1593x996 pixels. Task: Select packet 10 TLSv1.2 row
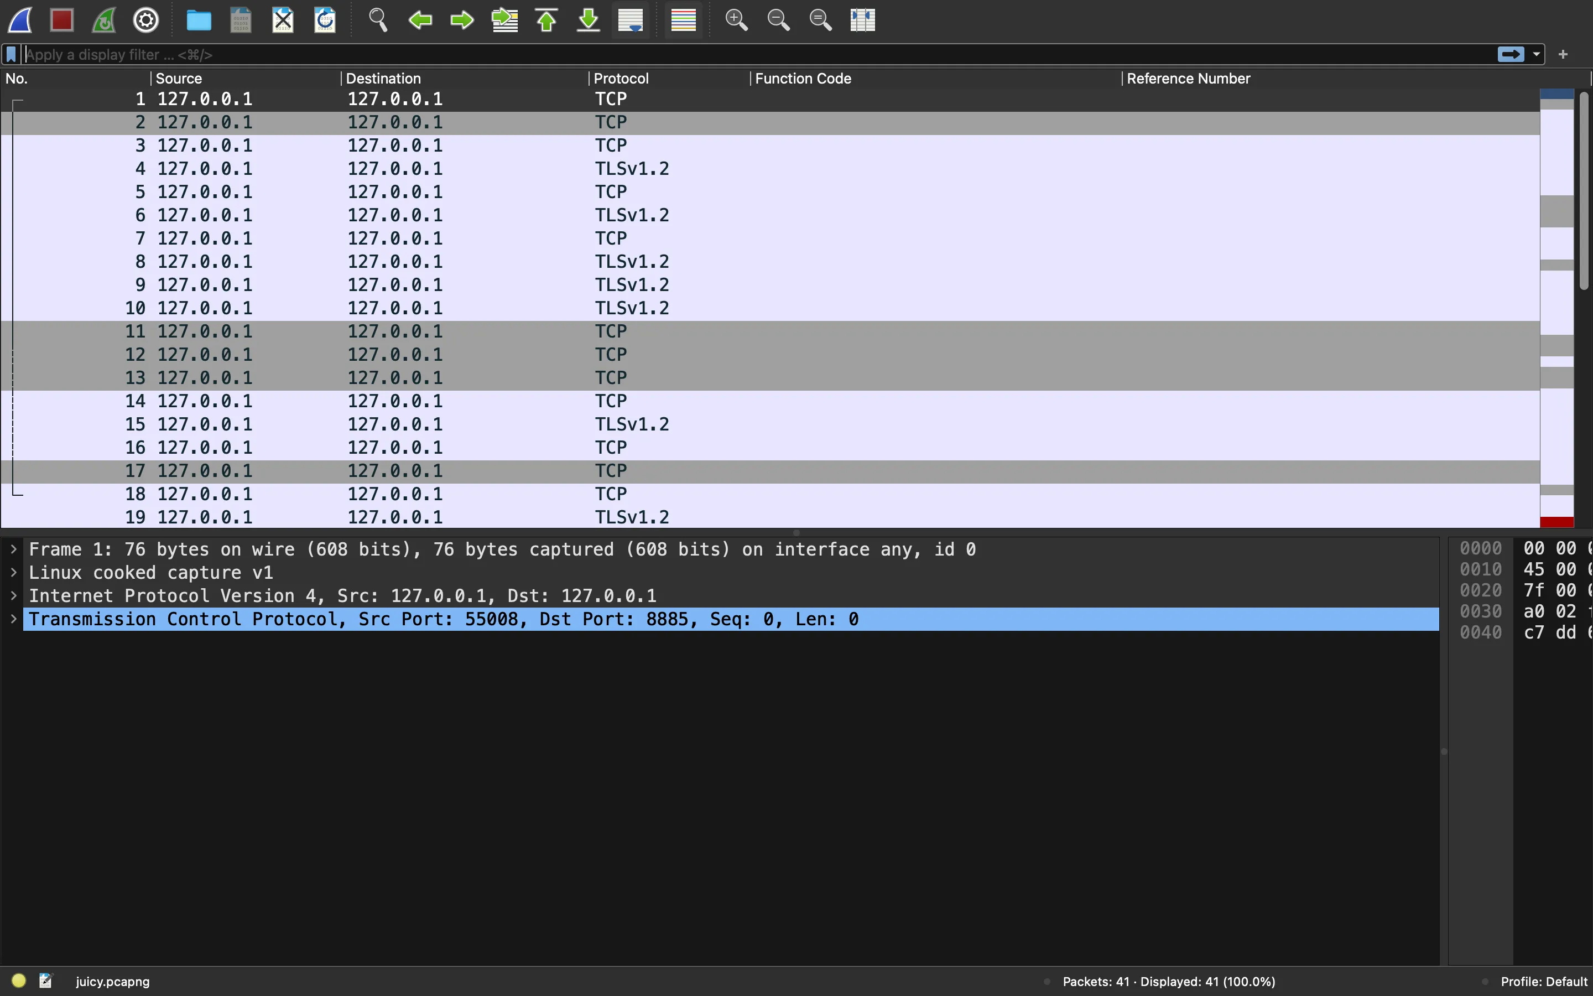[x=770, y=308]
